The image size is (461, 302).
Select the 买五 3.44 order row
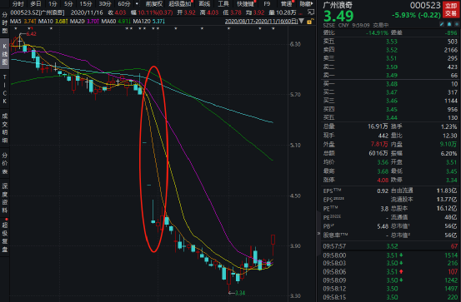click(390, 118)
